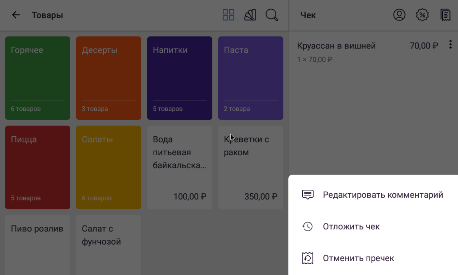
Task: Select Редактировать комментарий menu entry
Action: point(373,195)
